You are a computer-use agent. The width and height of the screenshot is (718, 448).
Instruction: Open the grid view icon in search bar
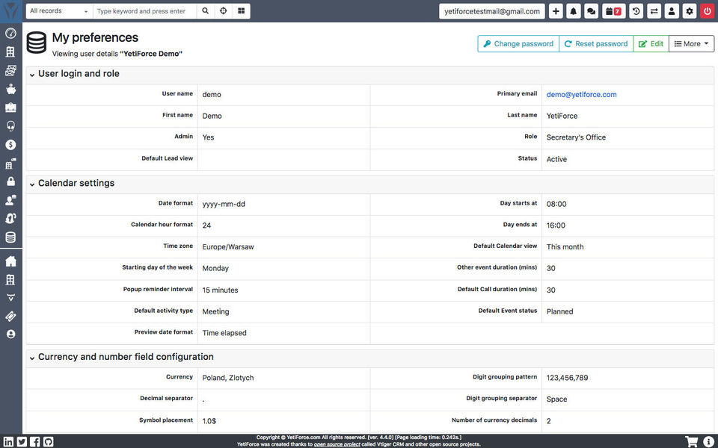[x=242, y=11]
